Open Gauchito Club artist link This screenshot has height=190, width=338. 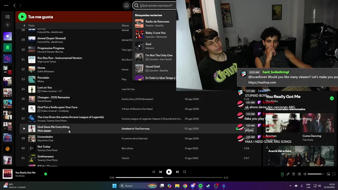point(45,140)
